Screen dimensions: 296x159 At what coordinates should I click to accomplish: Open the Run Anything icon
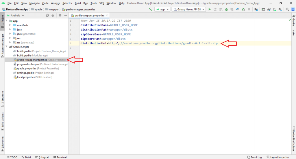point(263,9)
